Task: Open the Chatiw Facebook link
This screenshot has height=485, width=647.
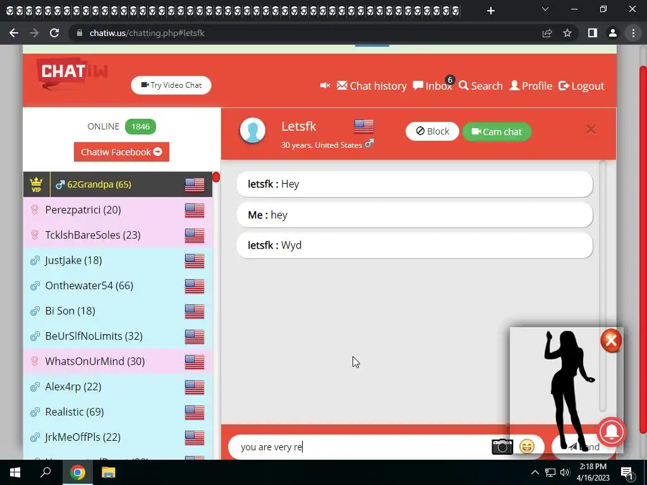Action: coord(121,152)
